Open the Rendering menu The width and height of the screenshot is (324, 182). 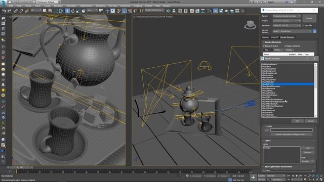click(x=101, y=6)
